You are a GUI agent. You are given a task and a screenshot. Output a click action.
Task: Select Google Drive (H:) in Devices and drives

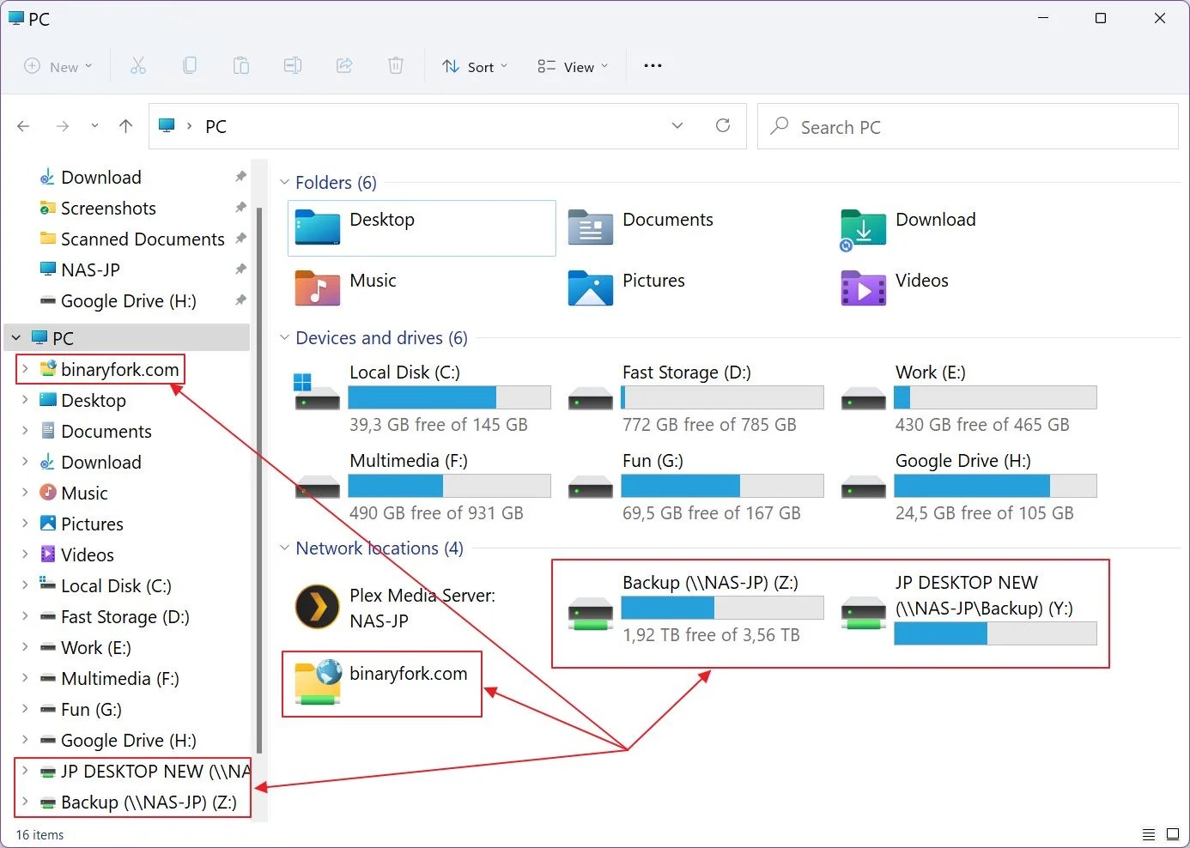coord(968,487)
